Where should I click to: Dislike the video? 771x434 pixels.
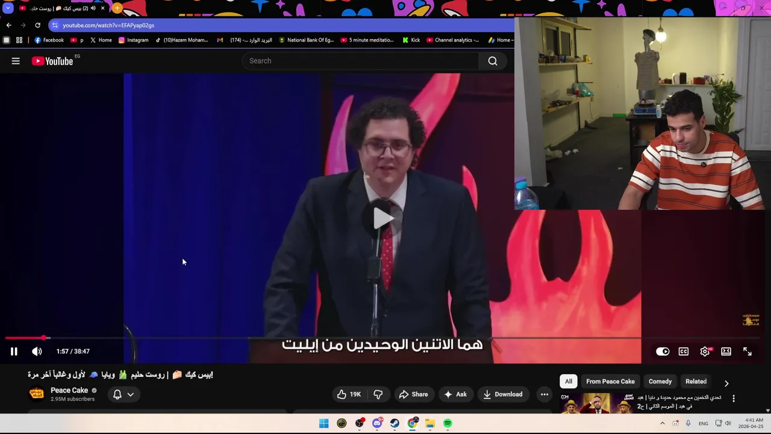coord(378,394)
